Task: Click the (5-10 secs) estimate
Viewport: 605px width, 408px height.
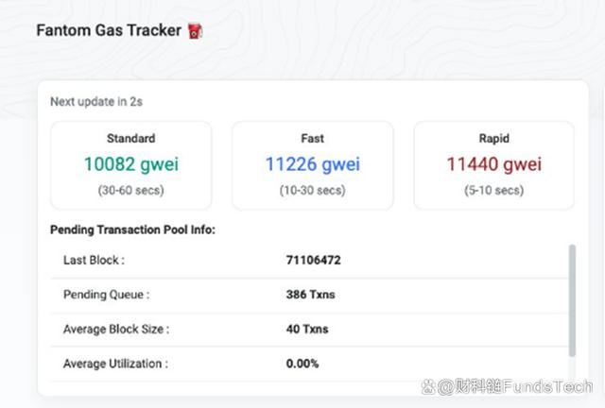Action: point(494,190)
